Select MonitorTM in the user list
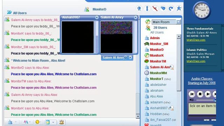This screenshot has height=126, width=224. 158,61
